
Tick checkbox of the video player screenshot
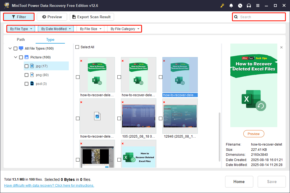tap(78, 160)
